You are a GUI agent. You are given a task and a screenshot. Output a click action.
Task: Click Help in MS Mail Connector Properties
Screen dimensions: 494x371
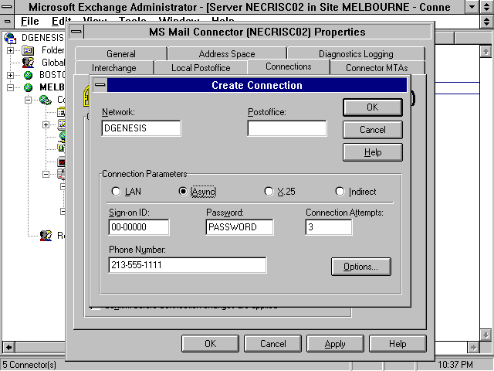pos(398,343)
